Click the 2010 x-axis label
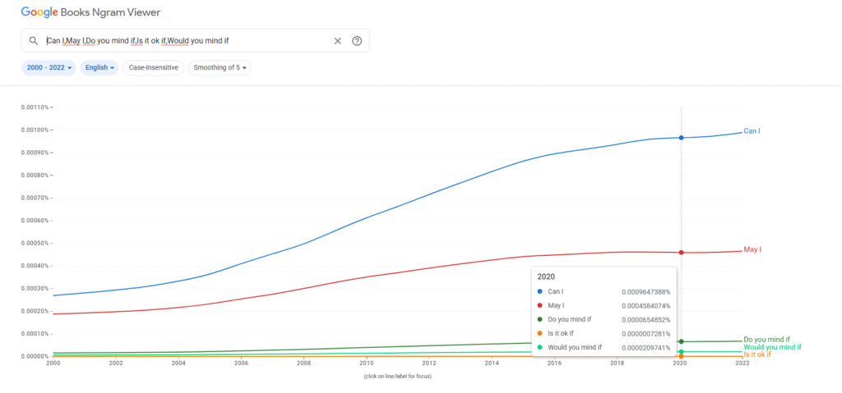Viewport: 842px width, 393px height. tap(366, 363)
